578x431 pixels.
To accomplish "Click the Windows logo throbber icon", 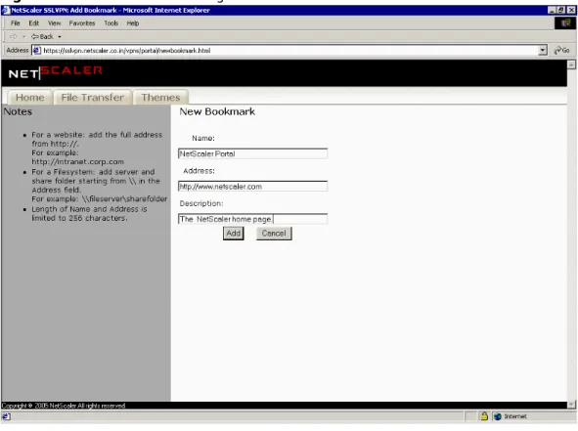I will pos(565,23).
